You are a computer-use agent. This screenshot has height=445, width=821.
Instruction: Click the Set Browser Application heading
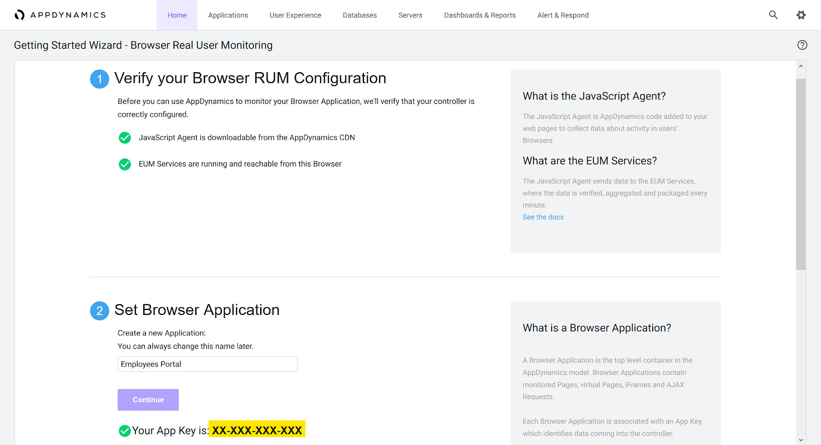(197, 310)
